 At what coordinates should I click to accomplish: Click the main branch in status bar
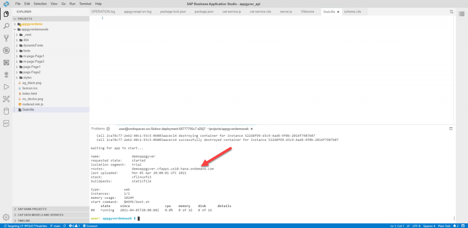click(x=55, y=226)
